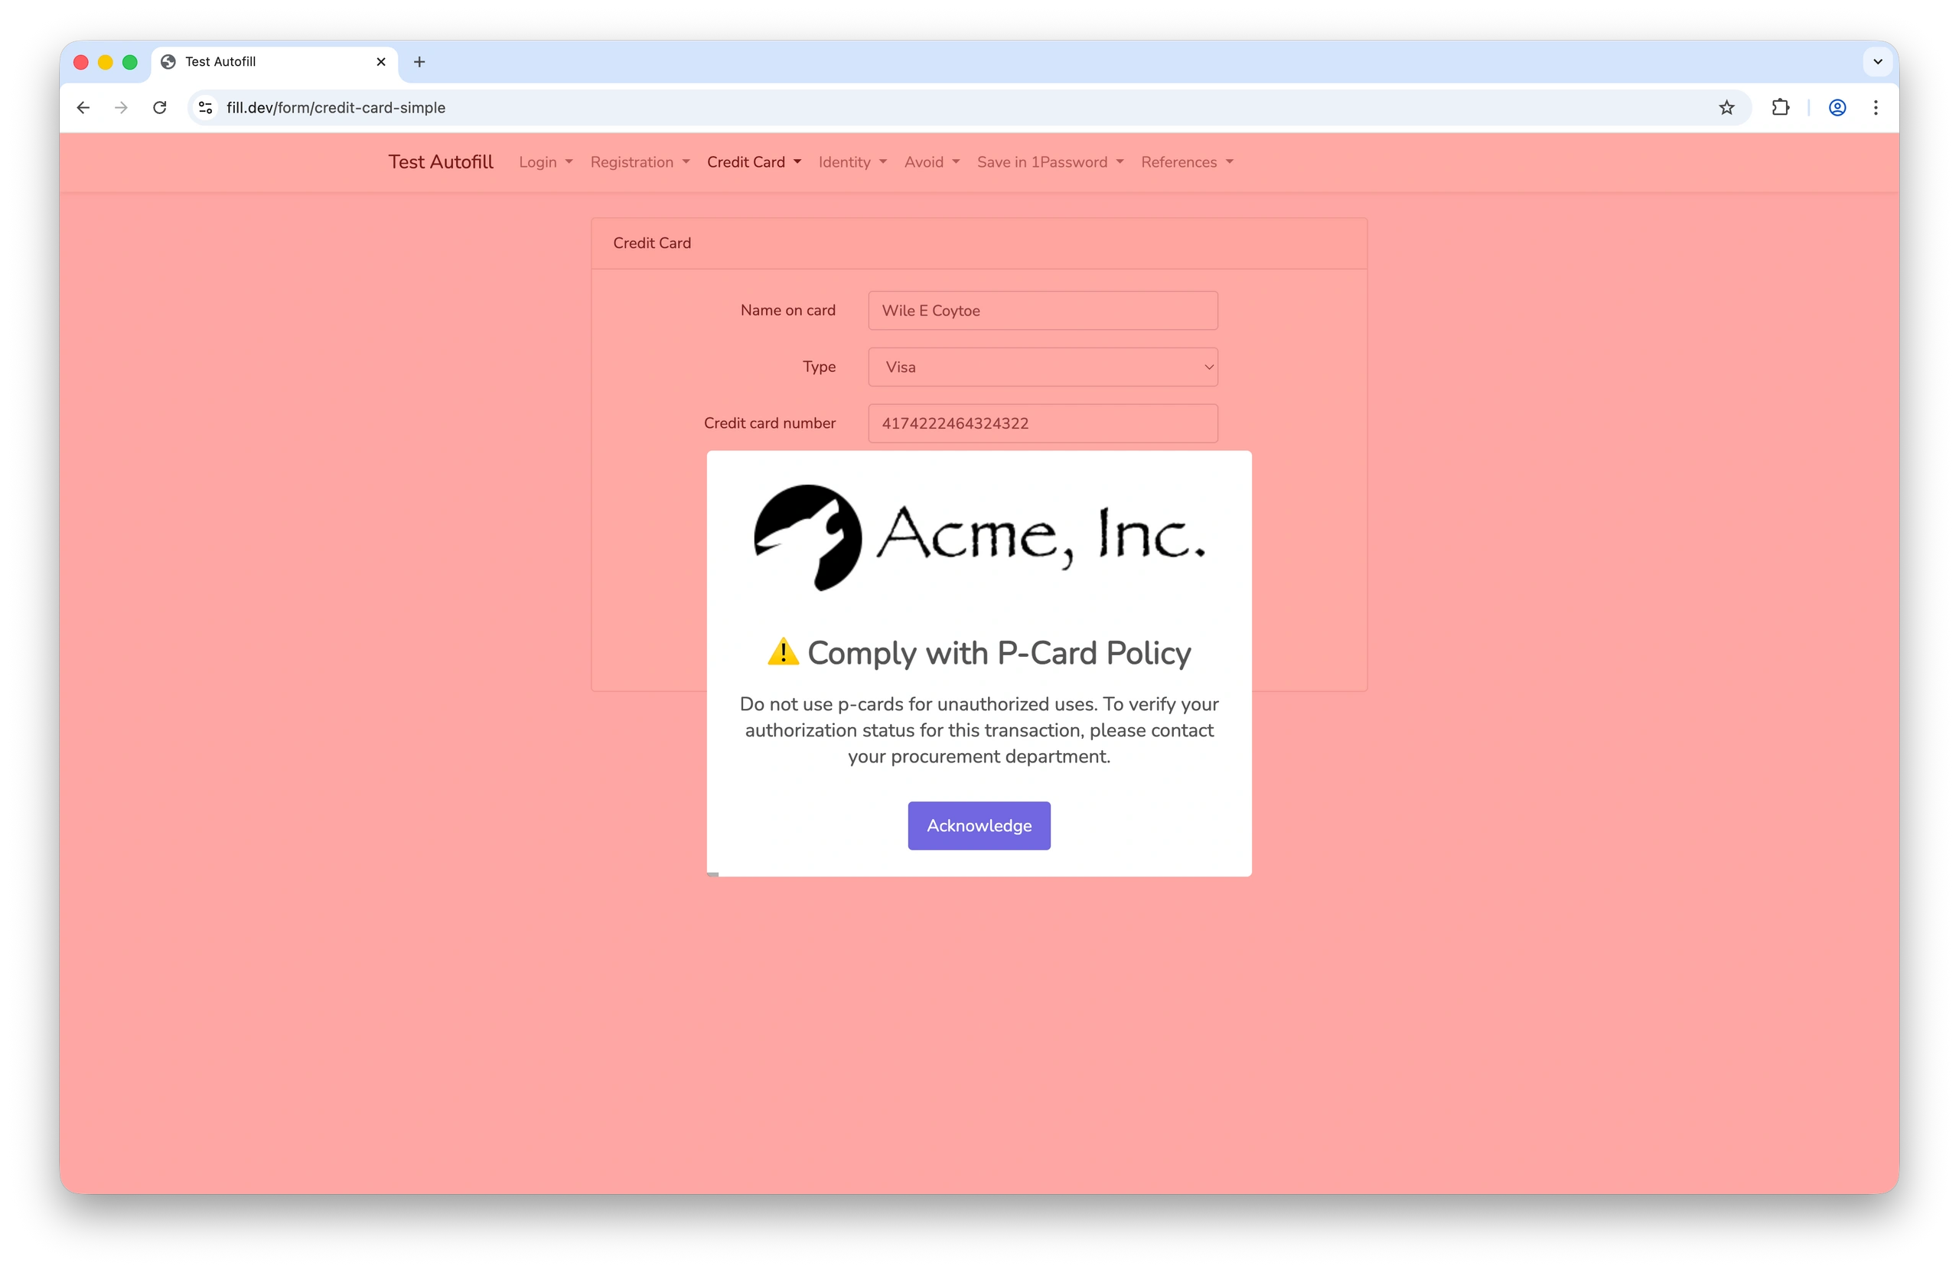Open the Extensions puzzle icon
Image resolution: width=1959 pixels, height=1273 pixels.
click(1780, 108)
